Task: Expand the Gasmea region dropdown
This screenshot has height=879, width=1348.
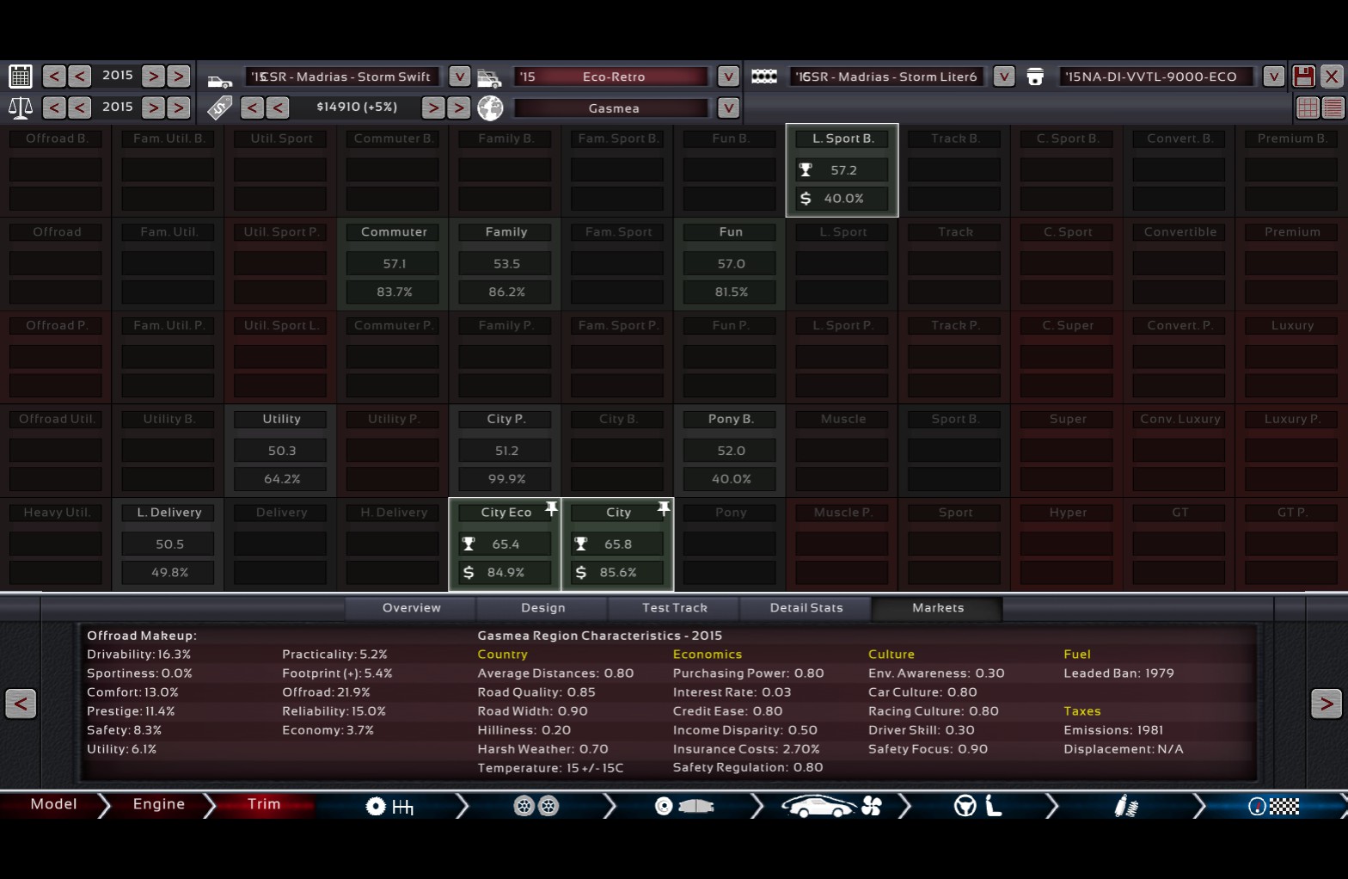Action: pyautogui.click(x=728, y=108)
